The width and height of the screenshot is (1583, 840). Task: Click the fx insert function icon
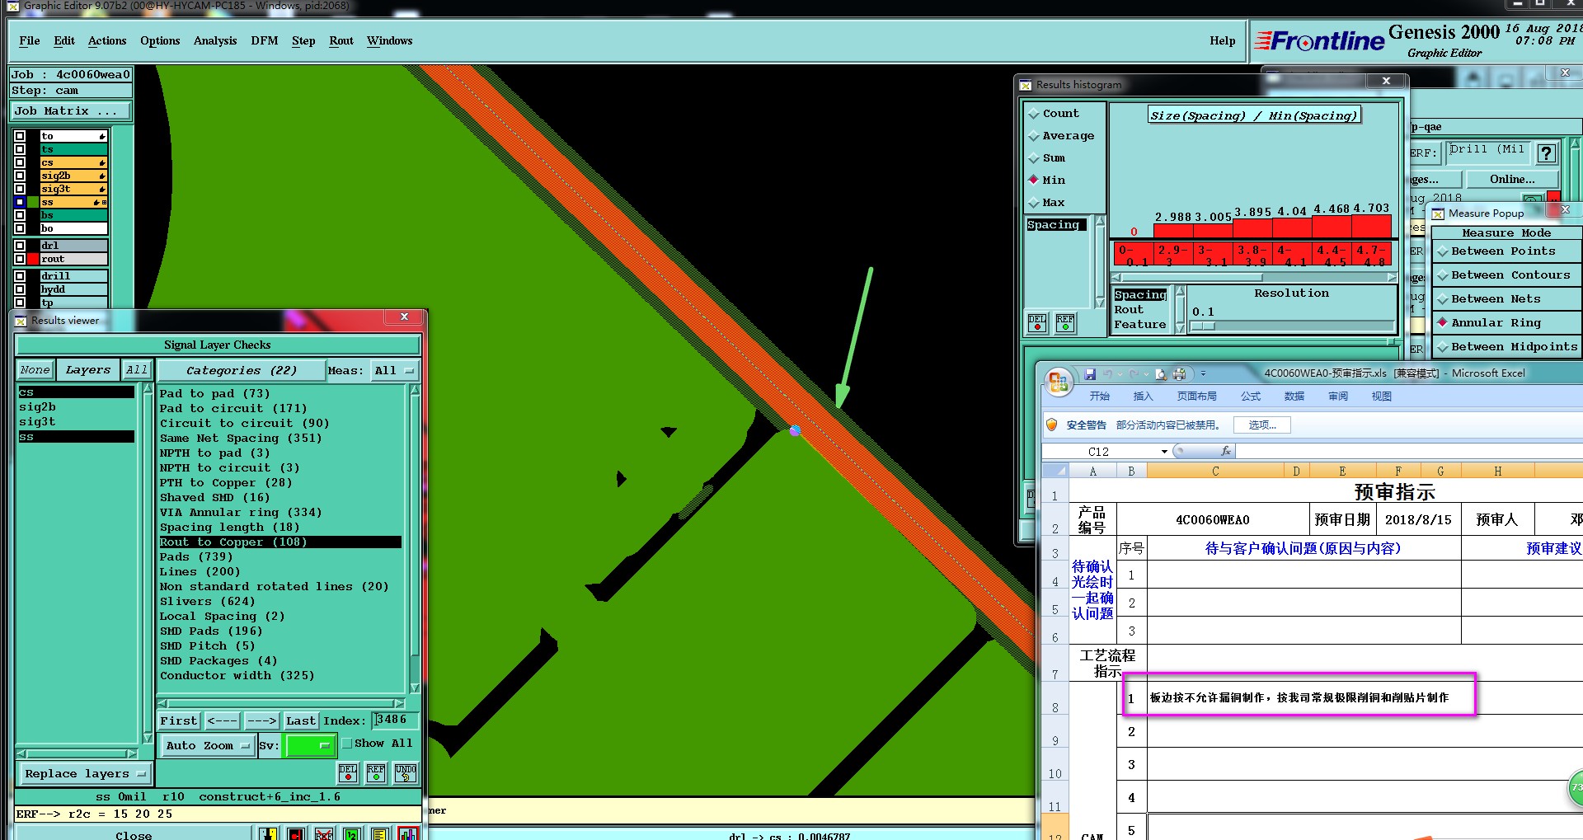[1226, 451]
